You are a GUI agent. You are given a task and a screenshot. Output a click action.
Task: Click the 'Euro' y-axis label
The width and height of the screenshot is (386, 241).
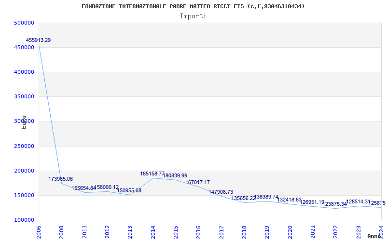tap(24, 122)
